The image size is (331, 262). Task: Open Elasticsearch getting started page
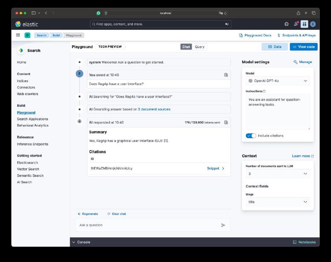[x=27, y=163]
